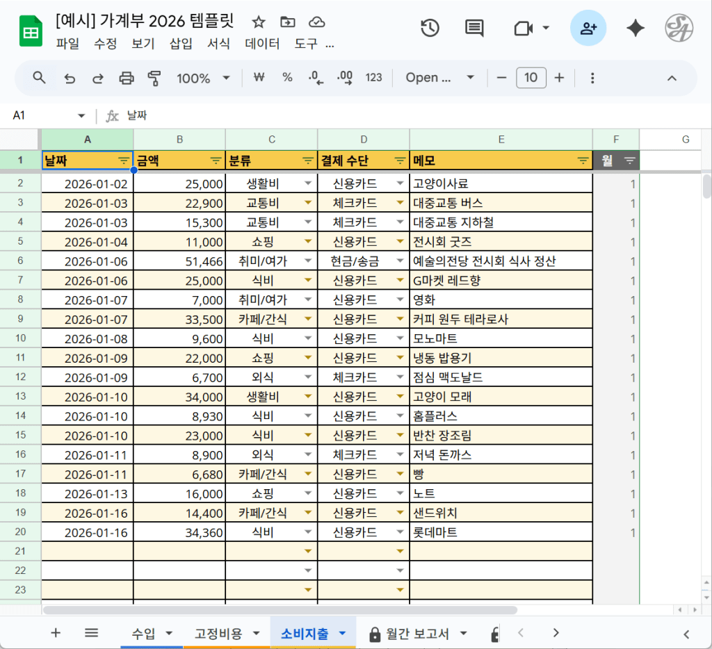Open the Gemini sparkle icon
This screenshot has width=712, height=649.
point(636,28)
